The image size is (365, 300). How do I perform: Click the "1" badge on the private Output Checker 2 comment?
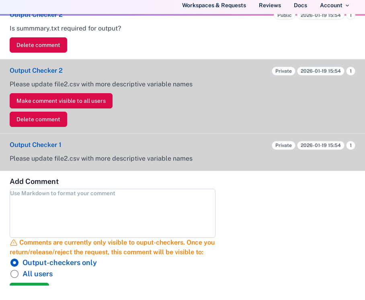(x=351, y=71)
